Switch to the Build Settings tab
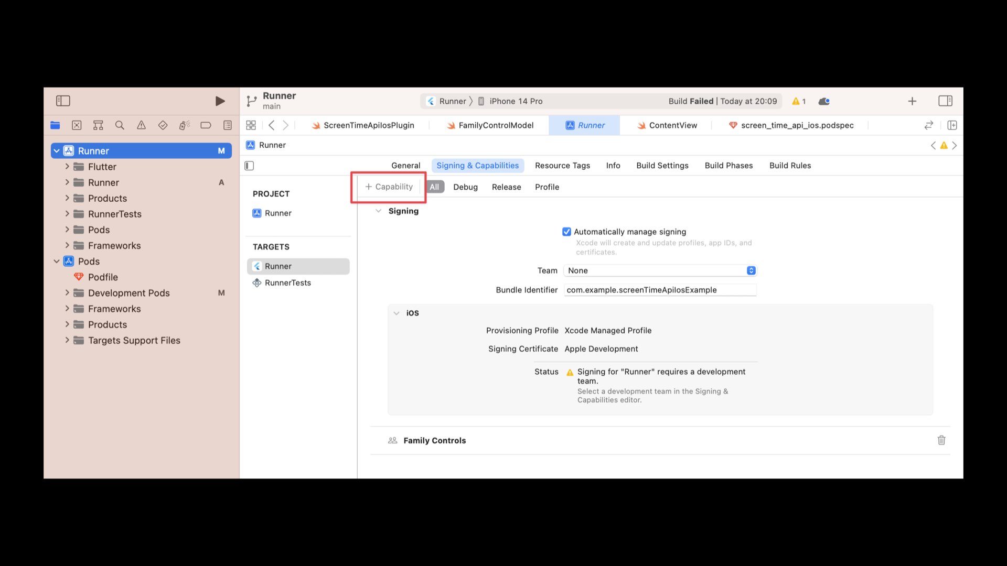This screenshot has width=1007, height=566. (x=662, y=166)
